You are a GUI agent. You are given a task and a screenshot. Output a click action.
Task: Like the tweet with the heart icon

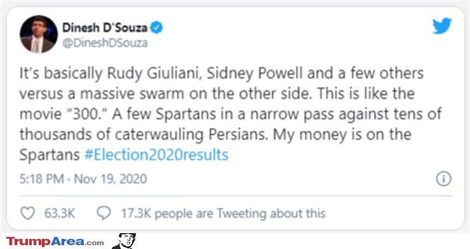[27, 213]
